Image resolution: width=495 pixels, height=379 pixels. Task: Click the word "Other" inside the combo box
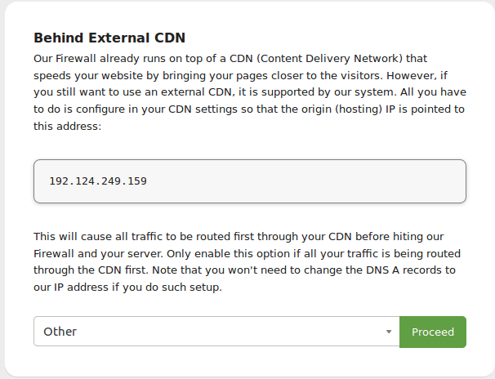(x=60, y=332)
